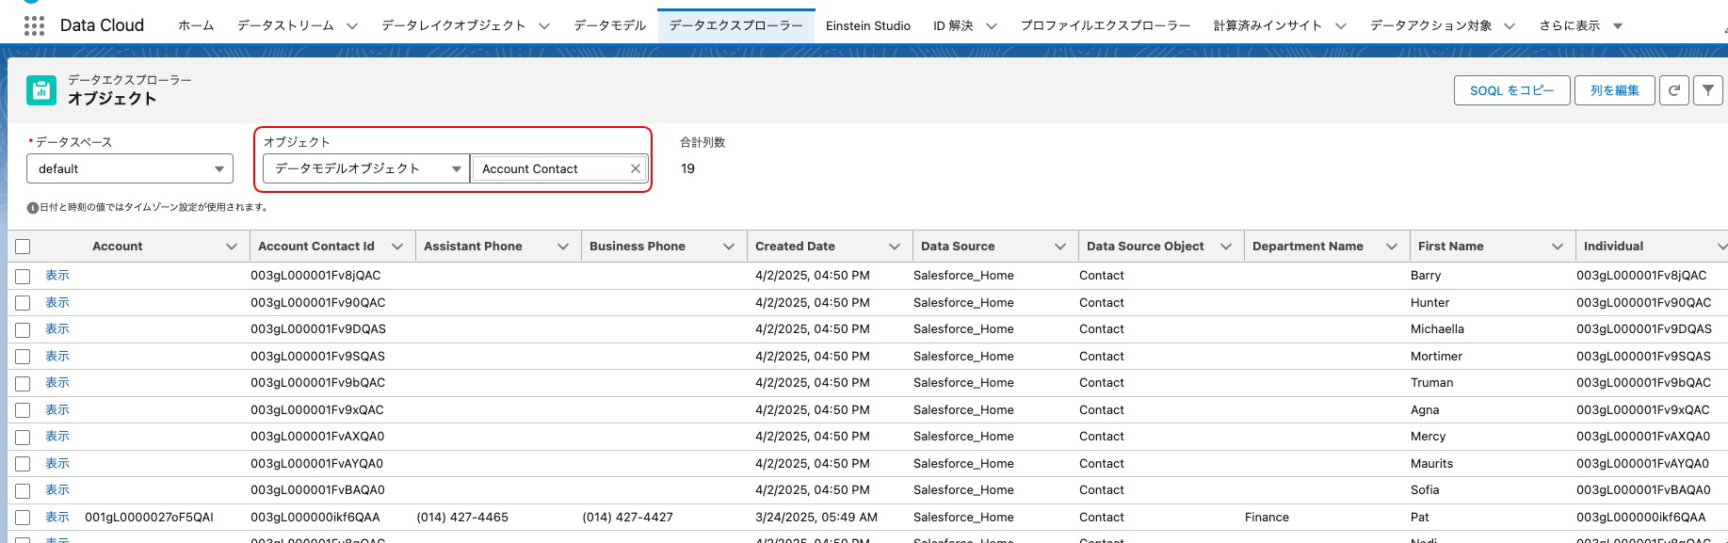Check the row for 003gL000001FvBAQA0
1728x543 pixels.
23,490
